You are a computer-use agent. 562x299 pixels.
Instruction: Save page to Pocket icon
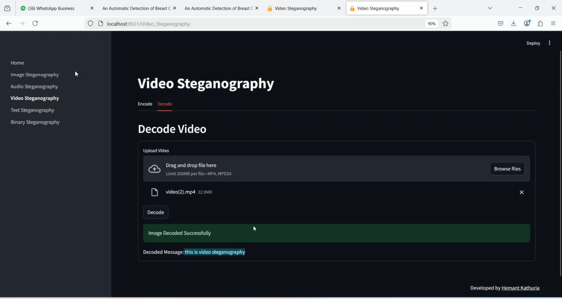click(x=500, y=24)
